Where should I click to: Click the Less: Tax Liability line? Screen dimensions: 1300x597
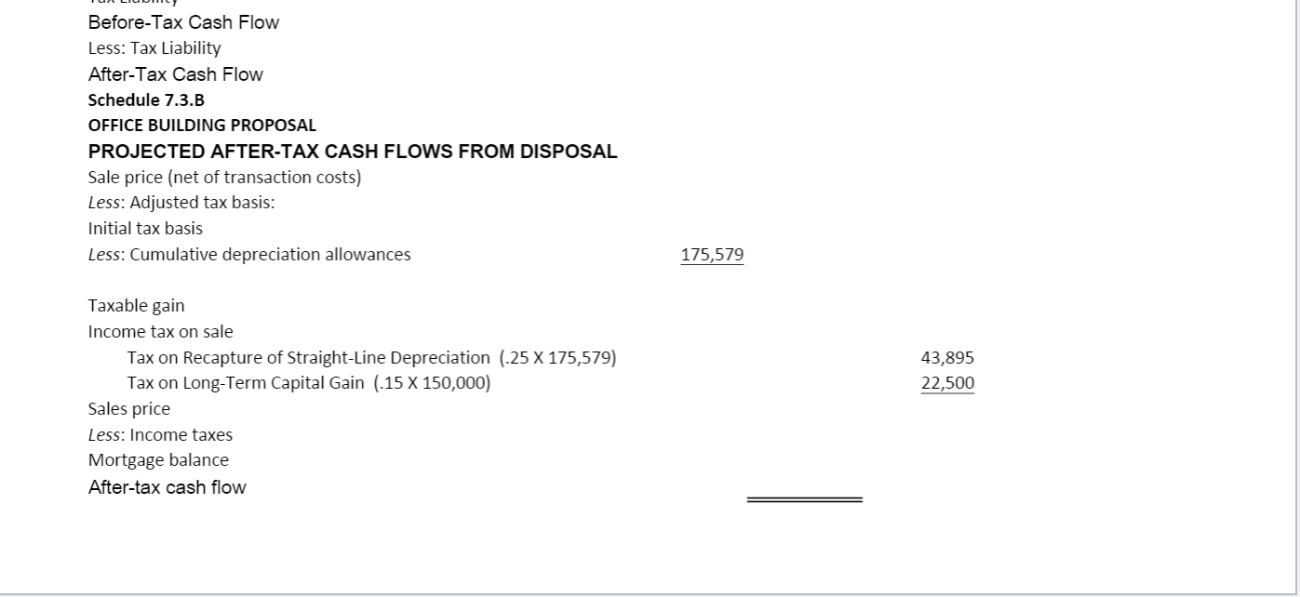154,47
